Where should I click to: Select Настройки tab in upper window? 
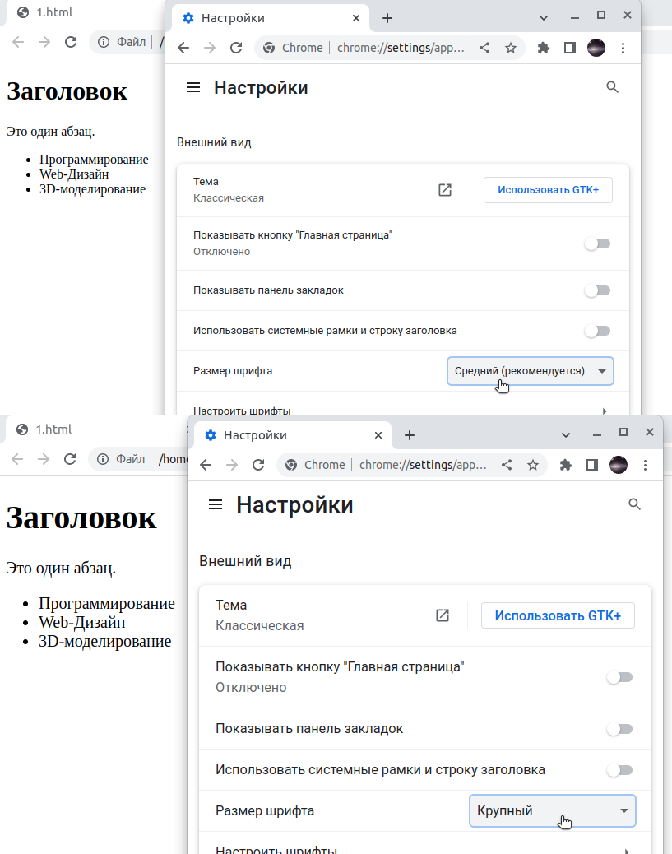click(x=271, y=18)
